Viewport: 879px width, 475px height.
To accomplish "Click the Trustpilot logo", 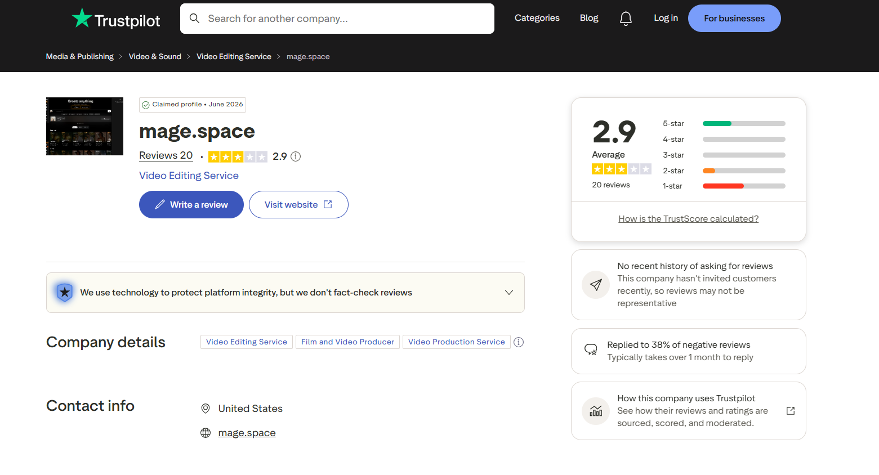I will (x=116, y=19).
